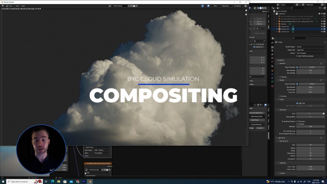The image size is (327, 184).
Task: Open the Viewport sampling presets icon
Action: pyautogui.click(x=321, y=64)
